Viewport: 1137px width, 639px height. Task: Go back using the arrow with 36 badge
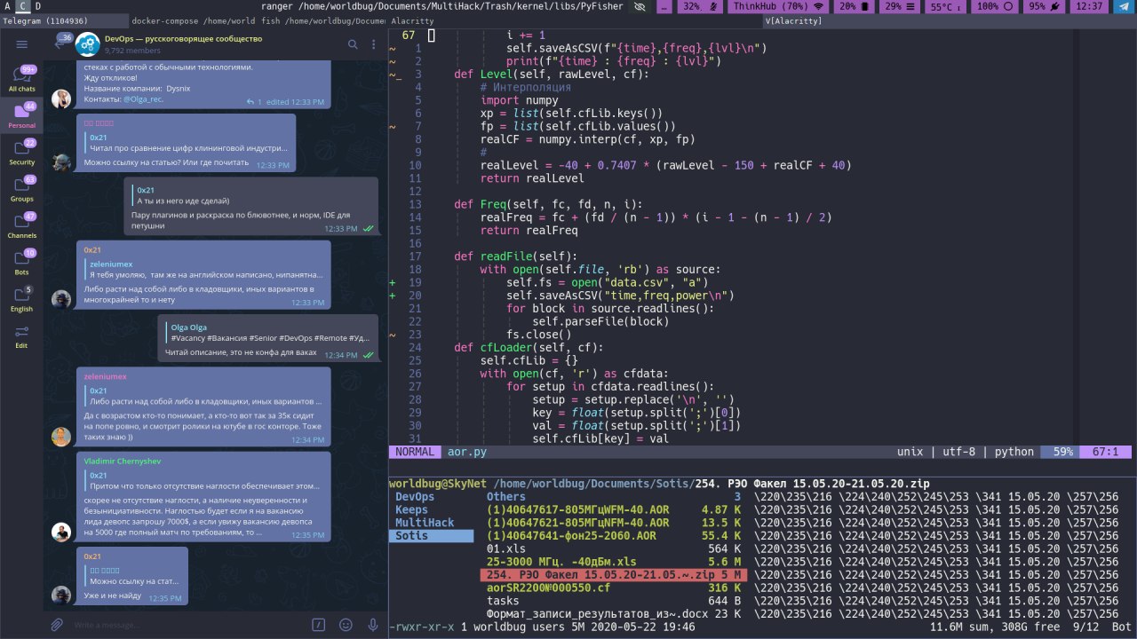tap(61, 43)
